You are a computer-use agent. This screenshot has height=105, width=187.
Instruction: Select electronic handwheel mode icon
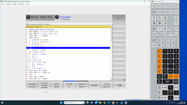160,18
